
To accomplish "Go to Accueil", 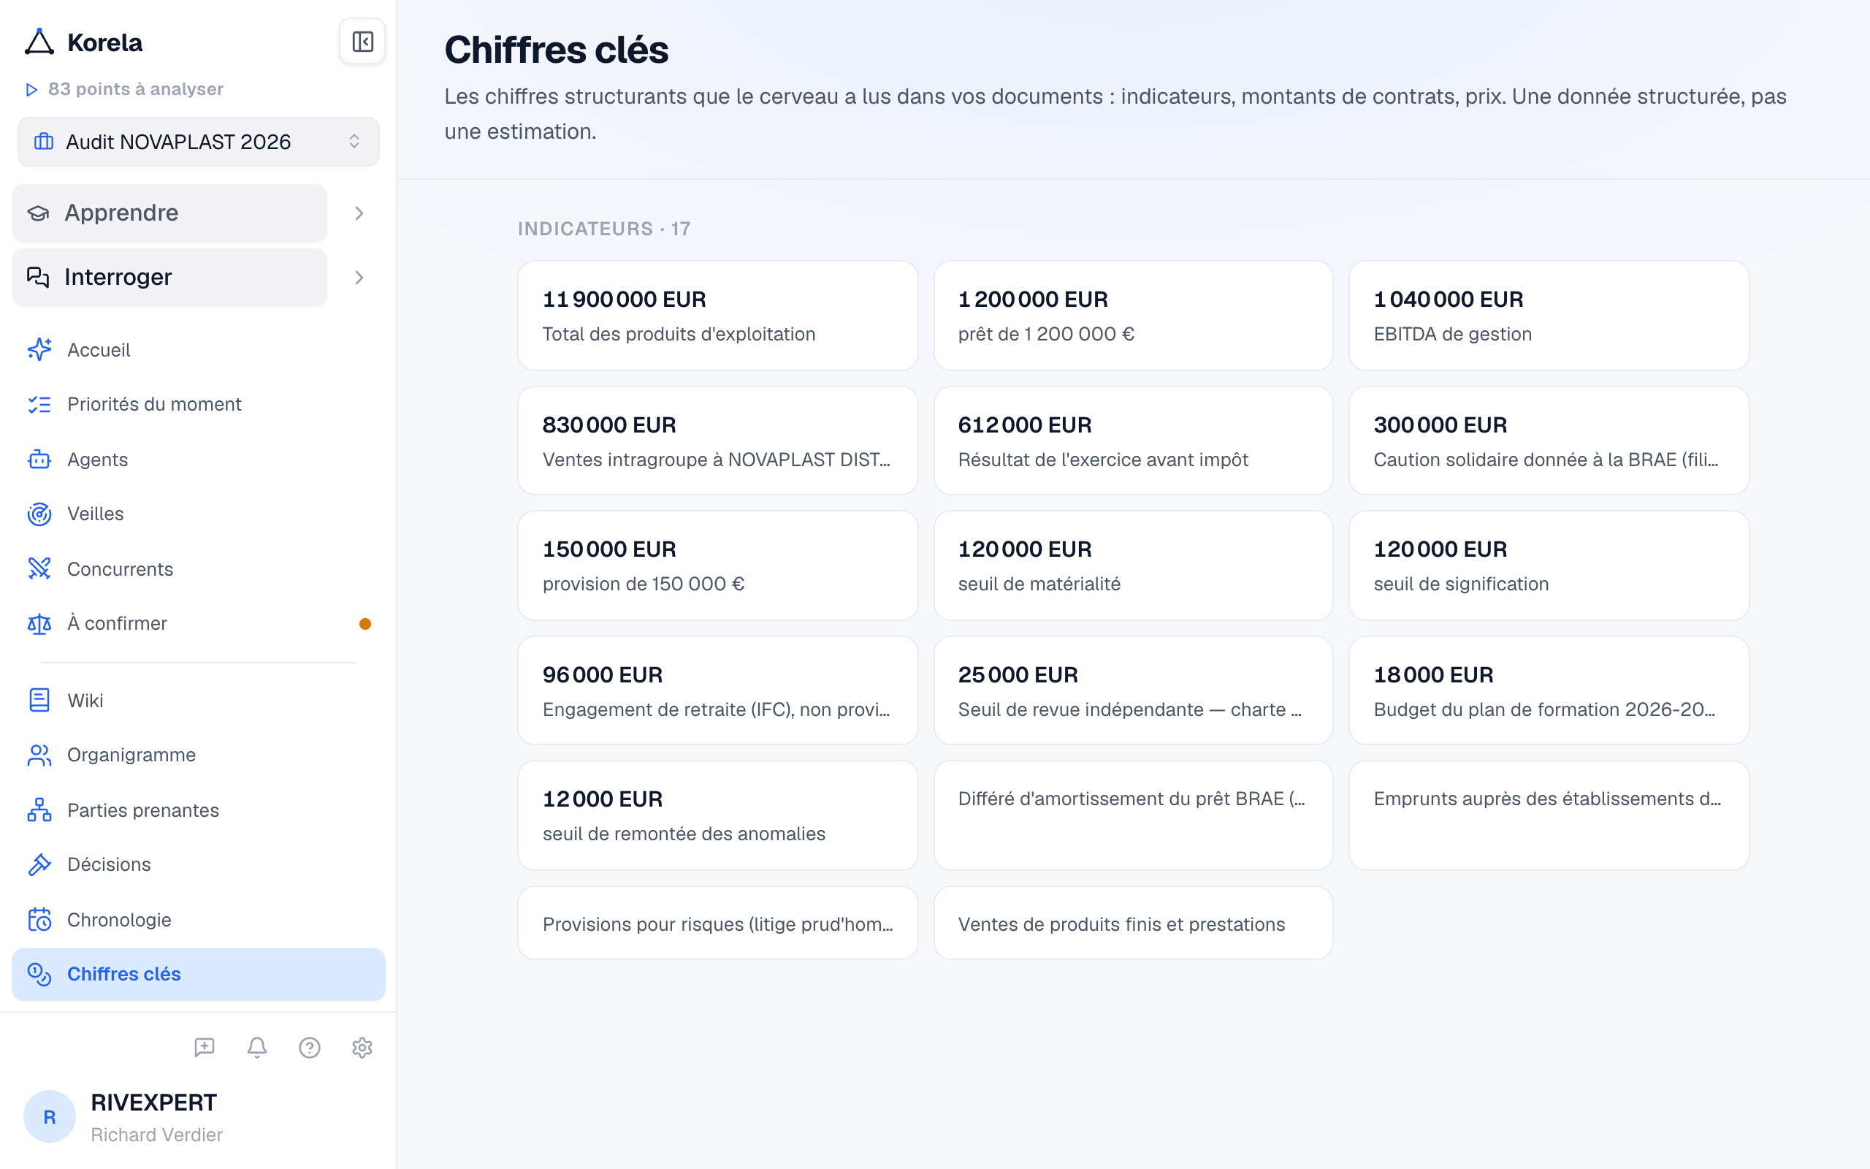I will point(199,349).
